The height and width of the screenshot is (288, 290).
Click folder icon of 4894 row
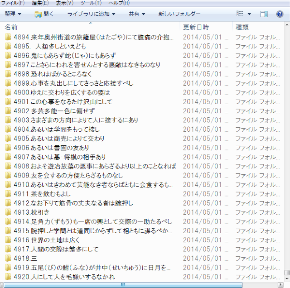click(8, 37)
